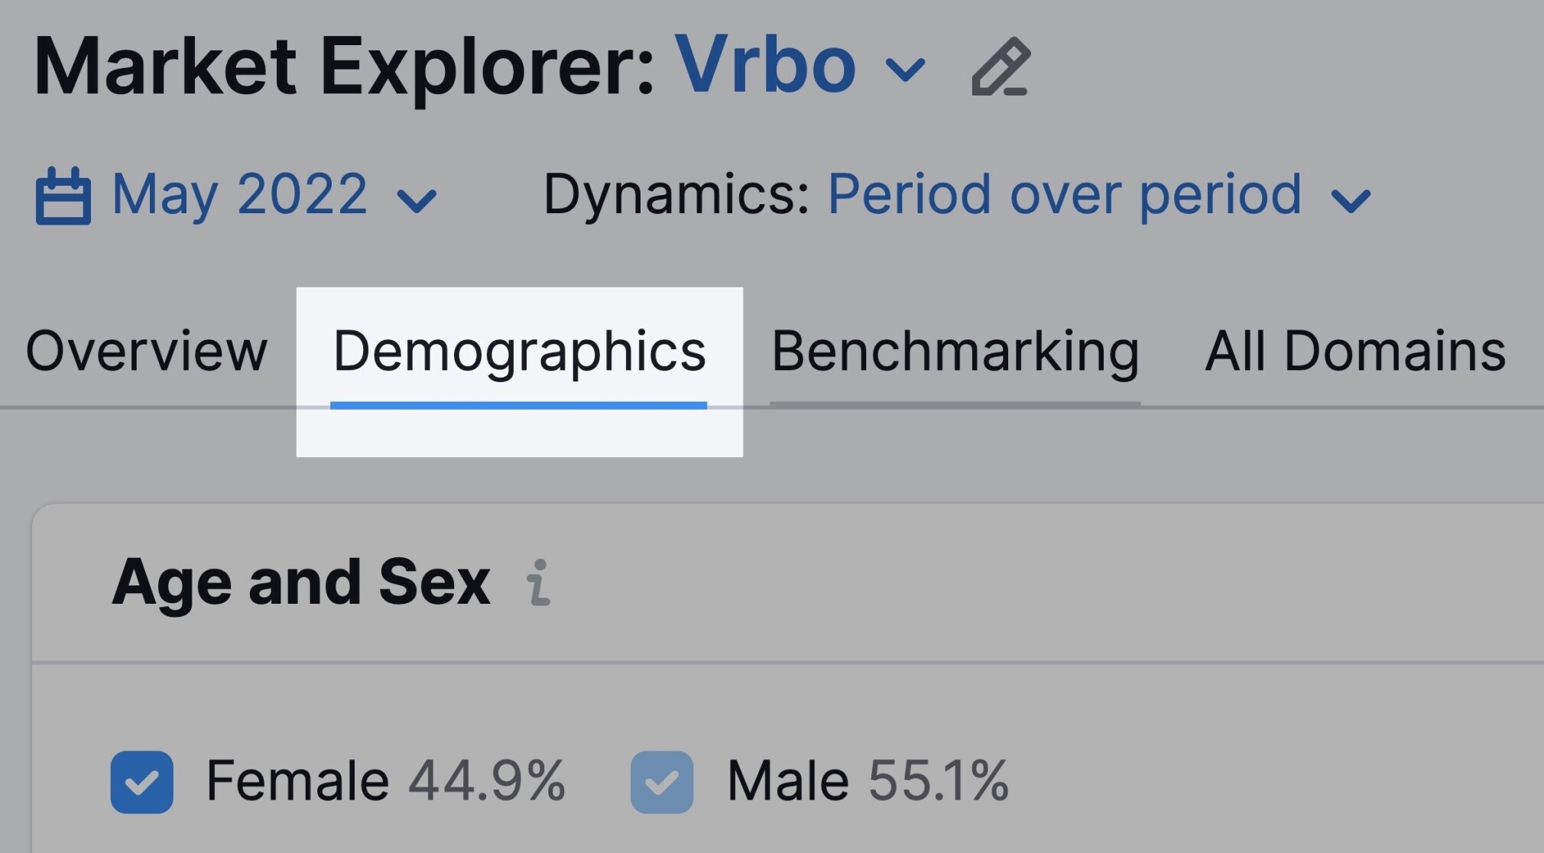
Task: Expand the chevron after May 2022
Action: point(417,201)
